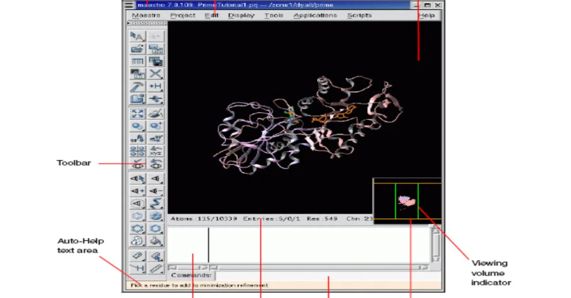Open the Project Table grid icon
Image resolution: width=571 pixels, height=298 pixels.
pyautogui.click(x=138, y=61)
